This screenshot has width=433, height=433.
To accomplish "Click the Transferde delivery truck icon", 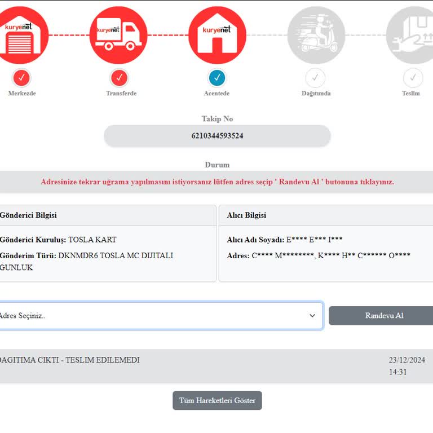I will point(118,35).
